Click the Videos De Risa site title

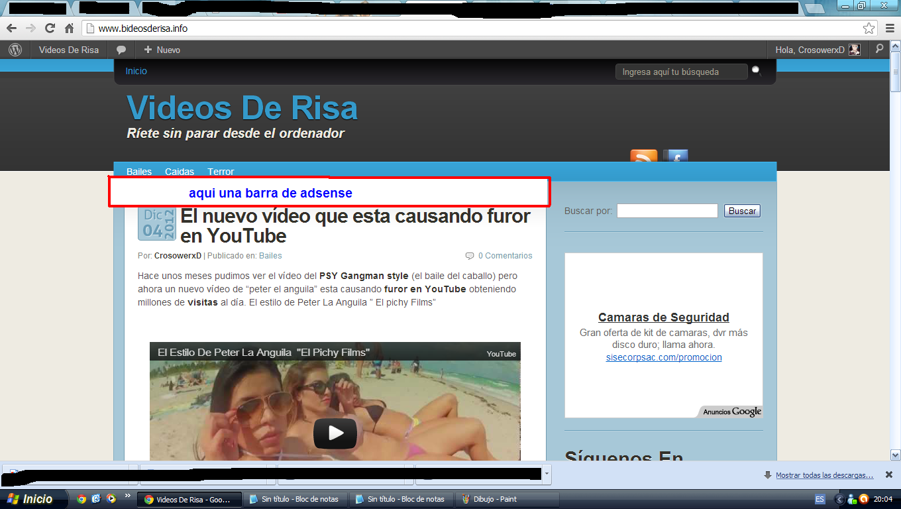tap(242, 109)
